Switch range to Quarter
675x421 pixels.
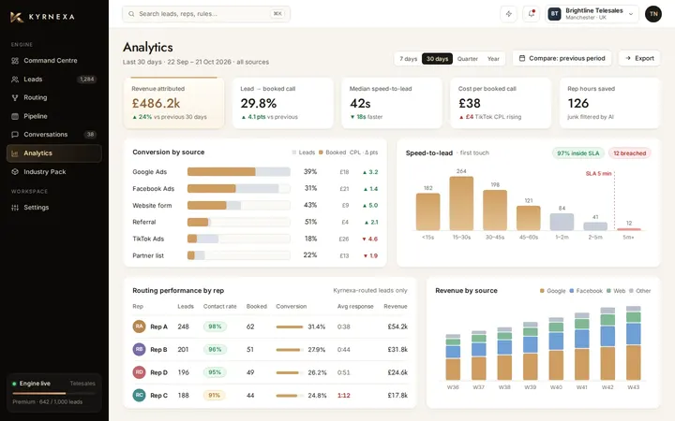click(x=468, y=59)
